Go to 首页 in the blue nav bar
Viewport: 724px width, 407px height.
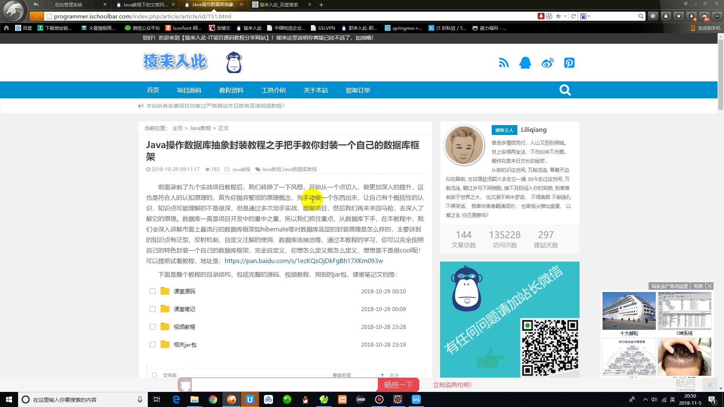[153, 90]
